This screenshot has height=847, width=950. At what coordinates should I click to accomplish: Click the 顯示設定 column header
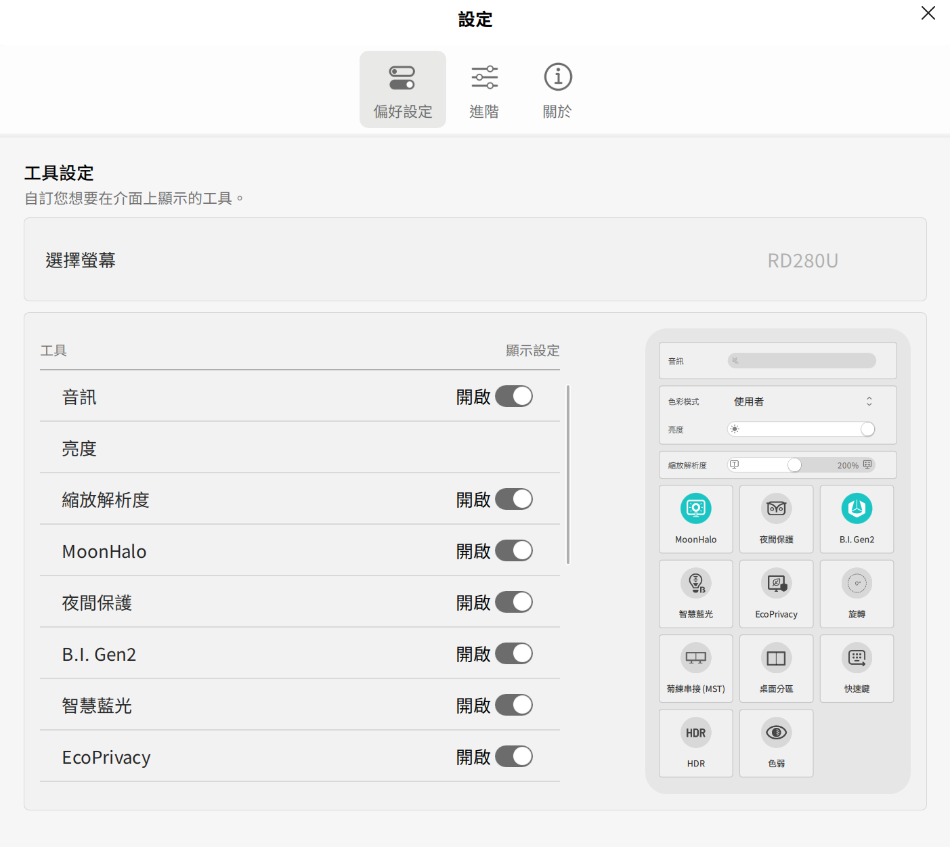533,351
